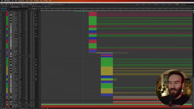Switch to the End_Plain_Overlay timeline tab

tap(37, 7)
